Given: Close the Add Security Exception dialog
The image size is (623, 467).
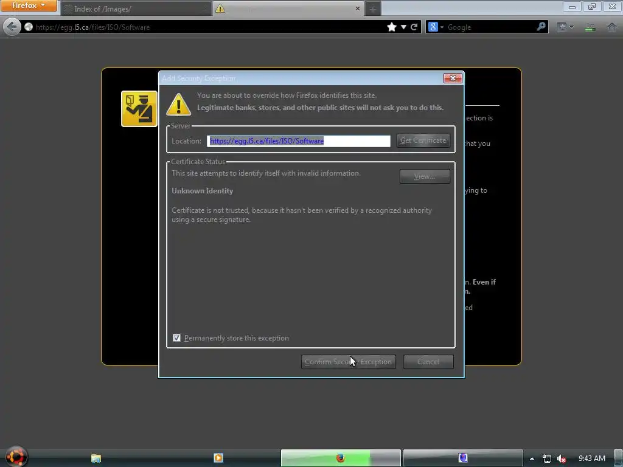Looking at the screenshot, I should 453,78.
